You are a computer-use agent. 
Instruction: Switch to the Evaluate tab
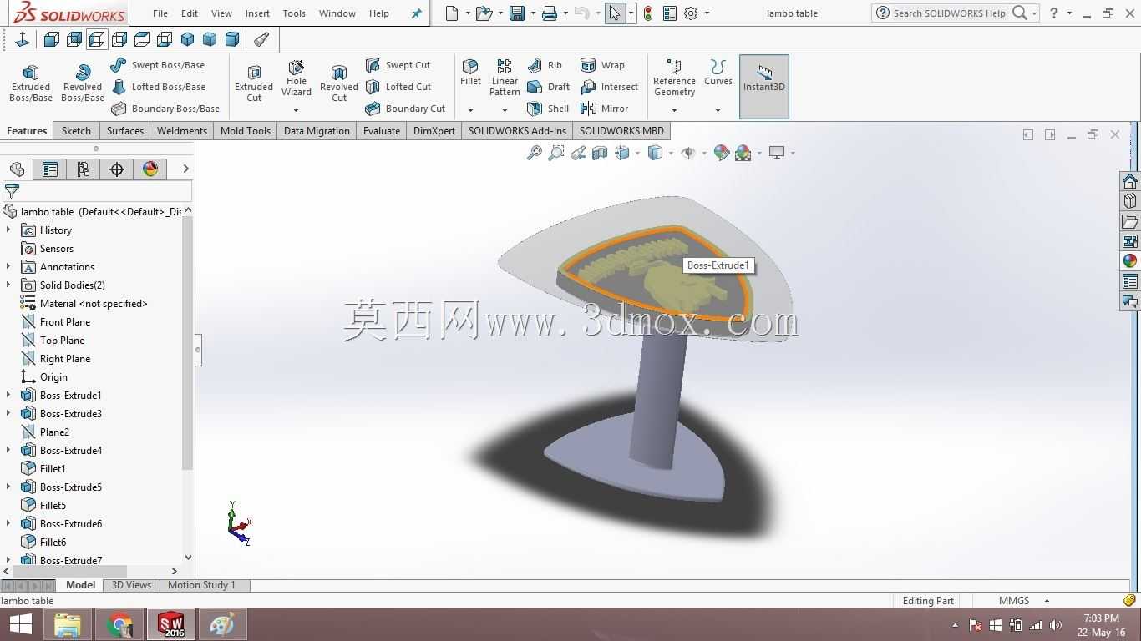[382, 131]
